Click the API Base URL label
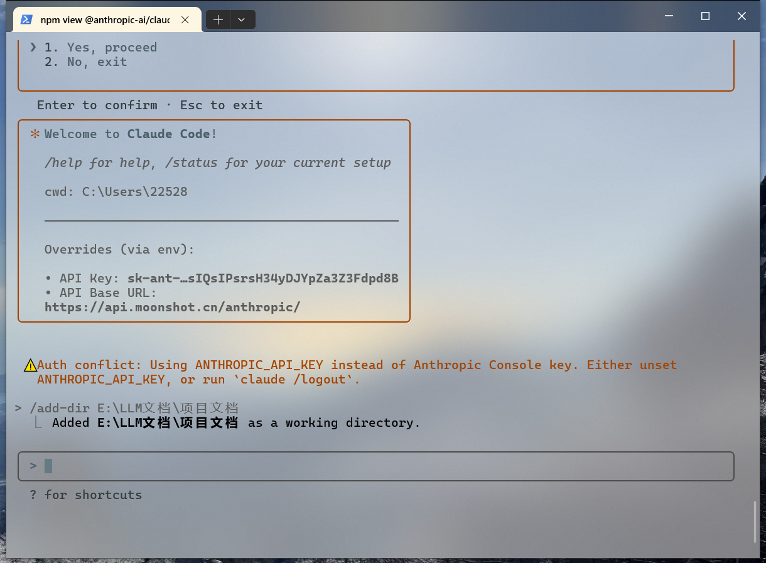 (108, 292)
